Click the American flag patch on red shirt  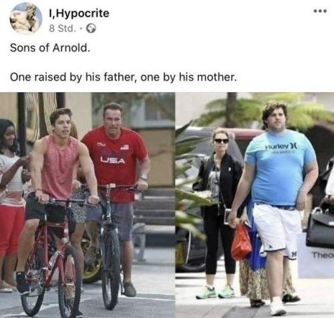(x=125, y=147)
